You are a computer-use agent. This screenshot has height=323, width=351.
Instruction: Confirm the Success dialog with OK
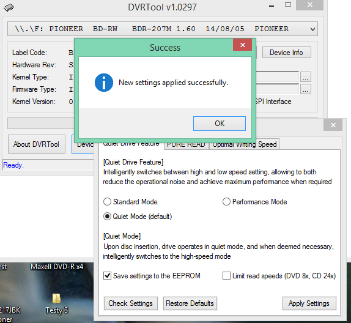pyautogui.click(x=220, y=124)
